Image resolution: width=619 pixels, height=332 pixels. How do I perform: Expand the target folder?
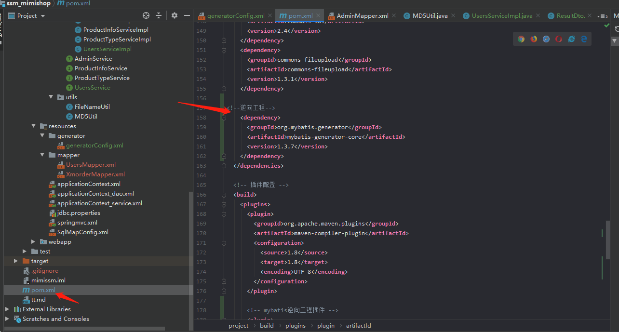point(16,261)
